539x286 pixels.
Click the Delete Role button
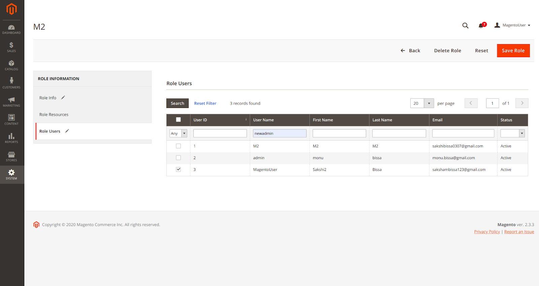pyautogui.click(x=448, y=50)
